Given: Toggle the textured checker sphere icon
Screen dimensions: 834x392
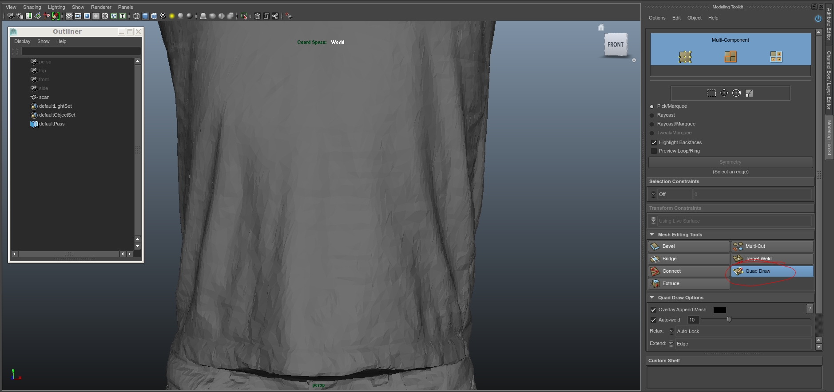Looking at the screenshot, I should pos(163,16).
